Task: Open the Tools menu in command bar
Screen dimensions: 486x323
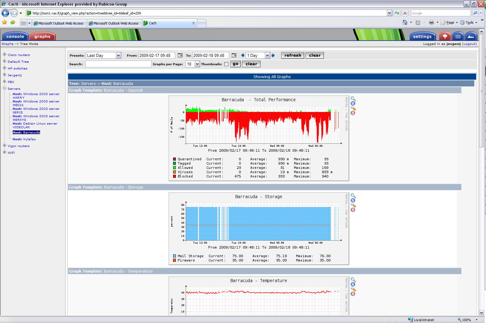Action: pyautogui.click(x=469, y=22)
